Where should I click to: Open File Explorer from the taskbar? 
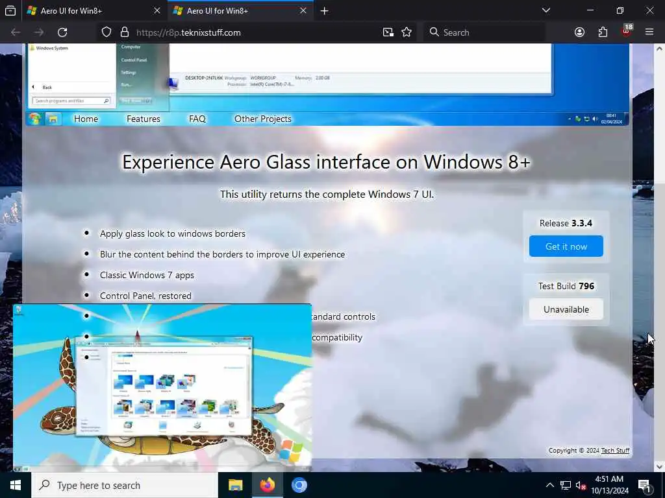click(x=235, y=485)
